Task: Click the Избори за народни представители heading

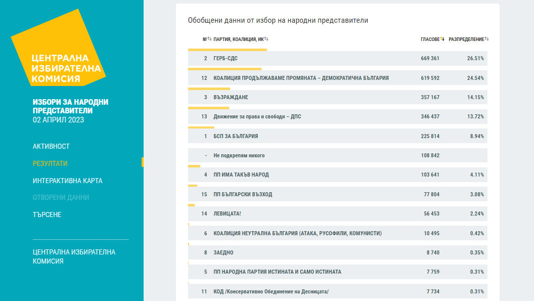Action: click(x=70, y=106)
